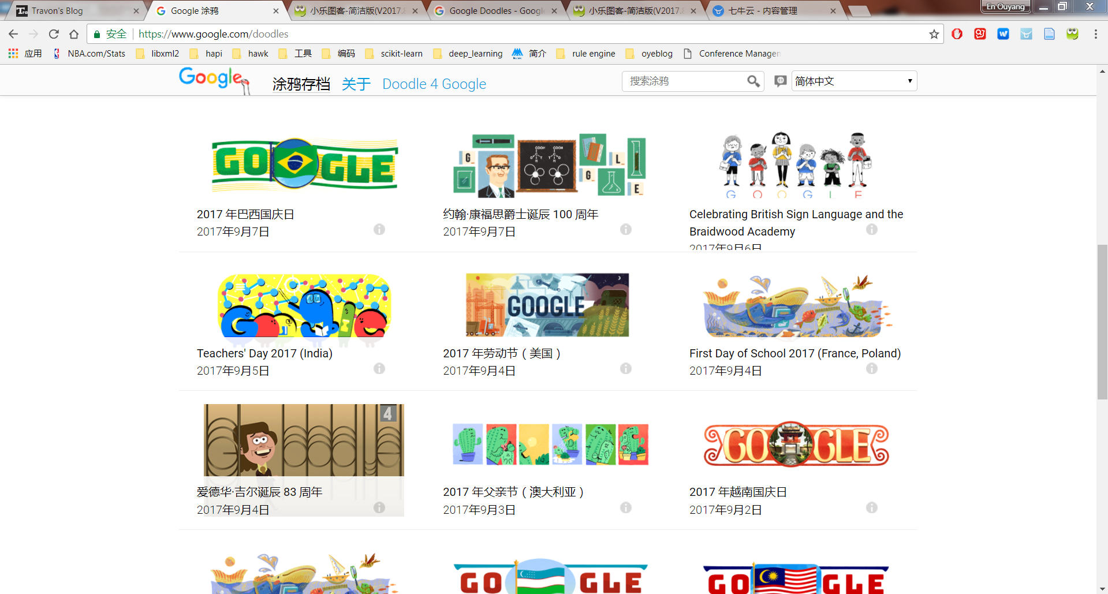Click the scrollbar down arrow
The width and height of the screenshot is (1108, 594).
pos(1102,589)
